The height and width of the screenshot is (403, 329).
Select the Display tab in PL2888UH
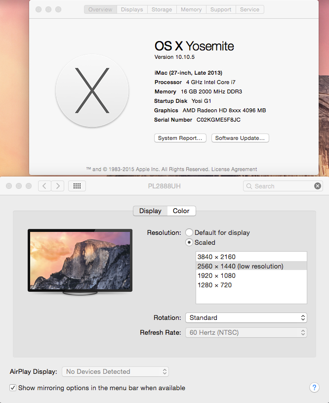150,211
